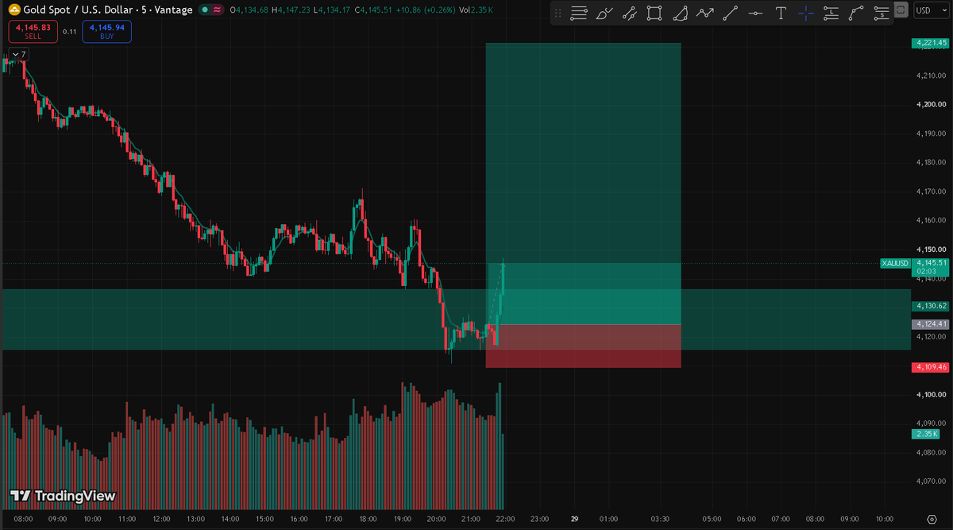Click the SELL 4,145.83 button
Viewport: 953px width, 530px height.
click(x=33, y=31)
